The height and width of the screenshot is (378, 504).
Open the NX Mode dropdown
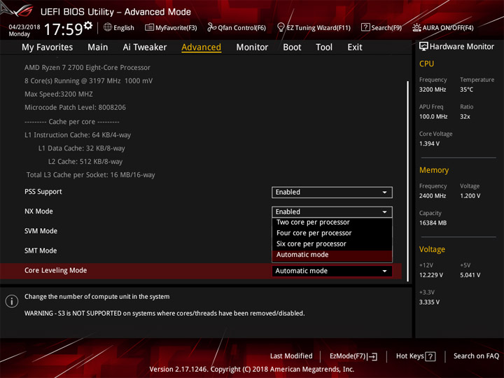tap(332, 212)
